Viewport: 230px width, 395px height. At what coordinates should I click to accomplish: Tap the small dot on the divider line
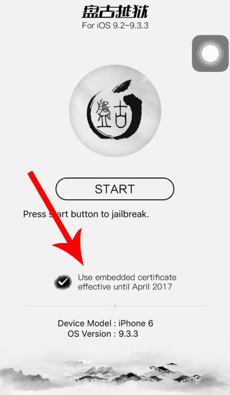coord(115,306)
